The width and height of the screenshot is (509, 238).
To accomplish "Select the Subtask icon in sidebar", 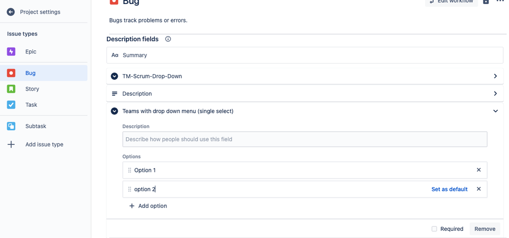I will click(x=11, y=126).
